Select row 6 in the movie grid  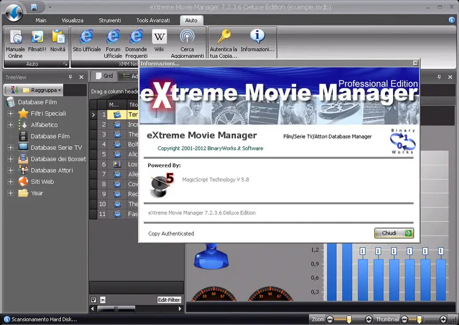[114, 164]
